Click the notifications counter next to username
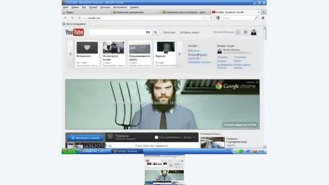This screenshot has width=329, height=185. click(x=237, y=32)
